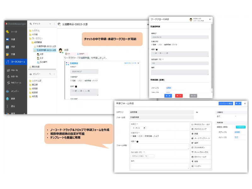252x189 pixels.
Task: Expand the 総務部 member folder
Action: pyautogui.click(x=33, y=93)
